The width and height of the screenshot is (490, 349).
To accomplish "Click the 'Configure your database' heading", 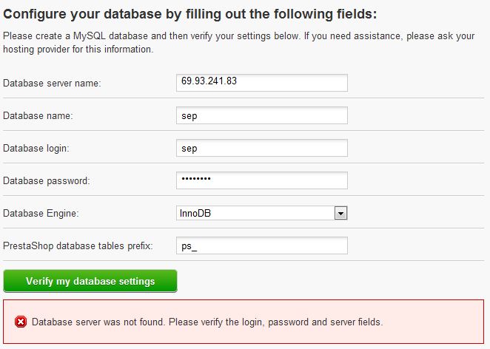I will [x=190, y=14].
